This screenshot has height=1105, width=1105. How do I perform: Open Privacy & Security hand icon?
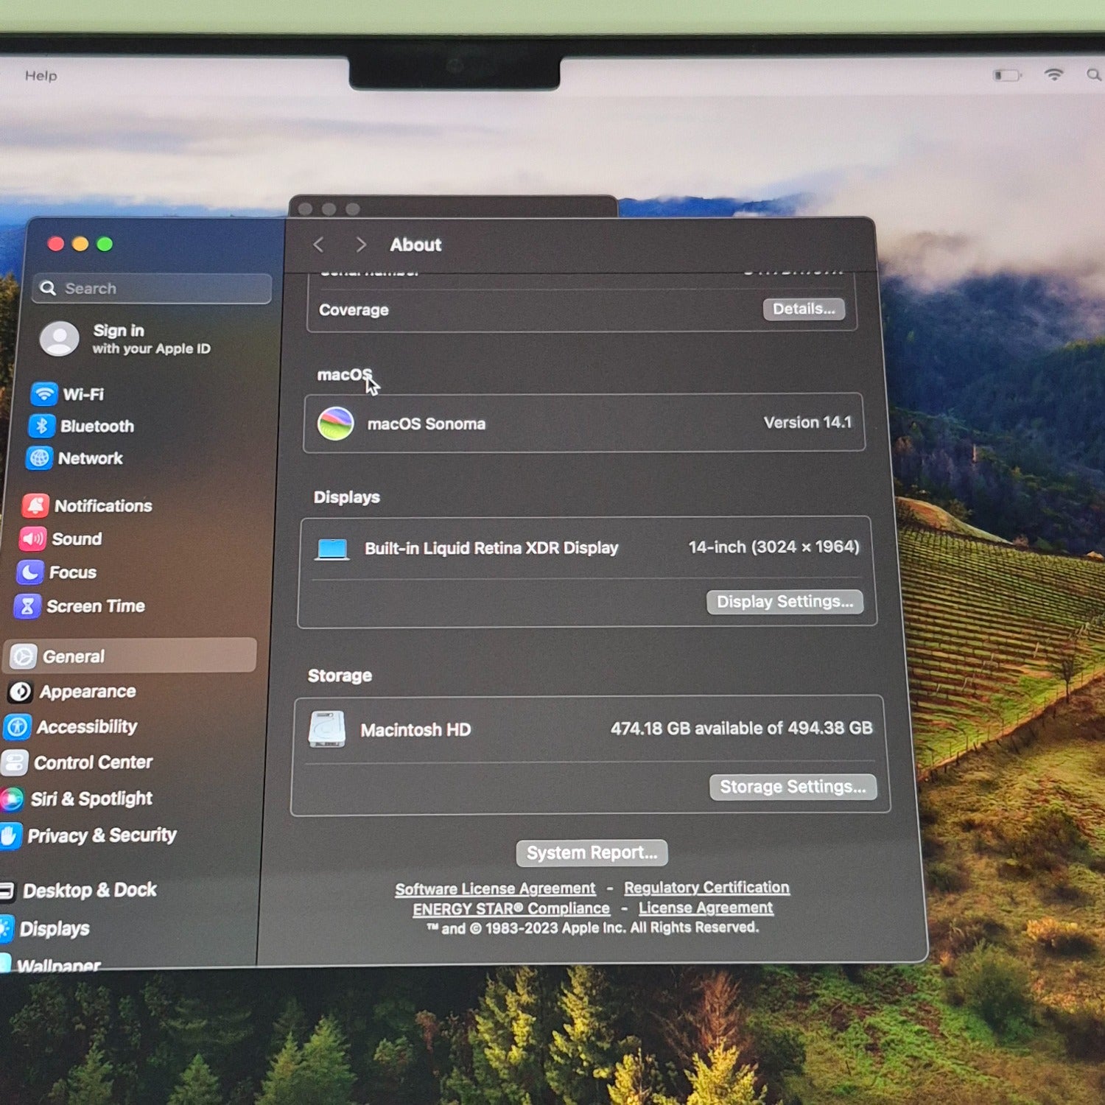[x=9, y=835]
